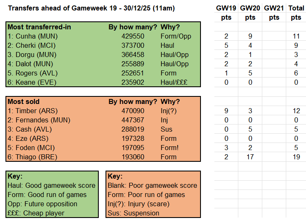Viewport: 306px width, 223px height.
Task: Select the 'Most transferred-in' header cell
Action: tap(39, 27)
